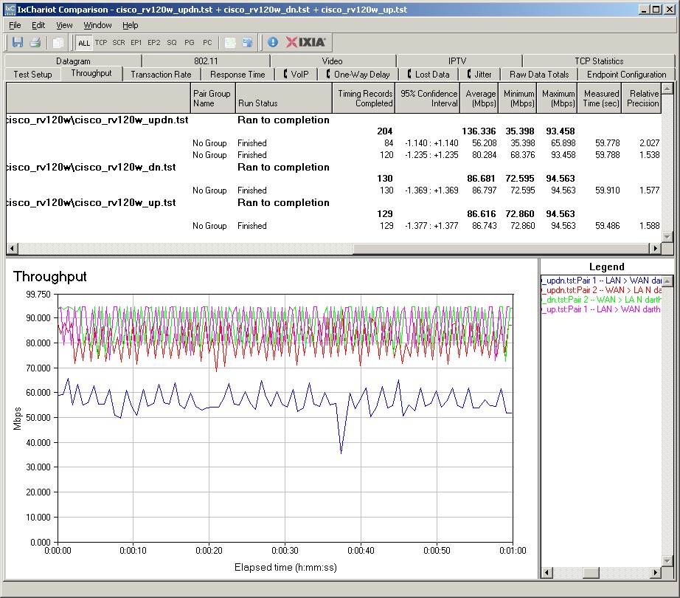Select the cisco_rv120w_updn.tst row
Image resolution: width=680 pixels, height=598 pixels.
pyautogui.click(x=333, y=120)
